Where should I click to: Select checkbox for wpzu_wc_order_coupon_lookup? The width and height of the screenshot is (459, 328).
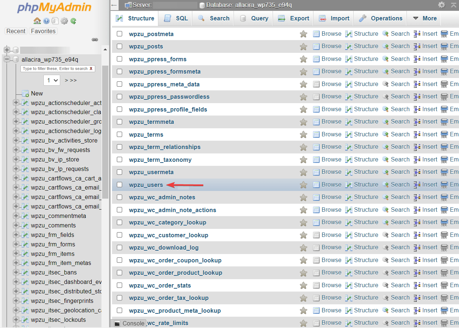[x=119, y=260]
